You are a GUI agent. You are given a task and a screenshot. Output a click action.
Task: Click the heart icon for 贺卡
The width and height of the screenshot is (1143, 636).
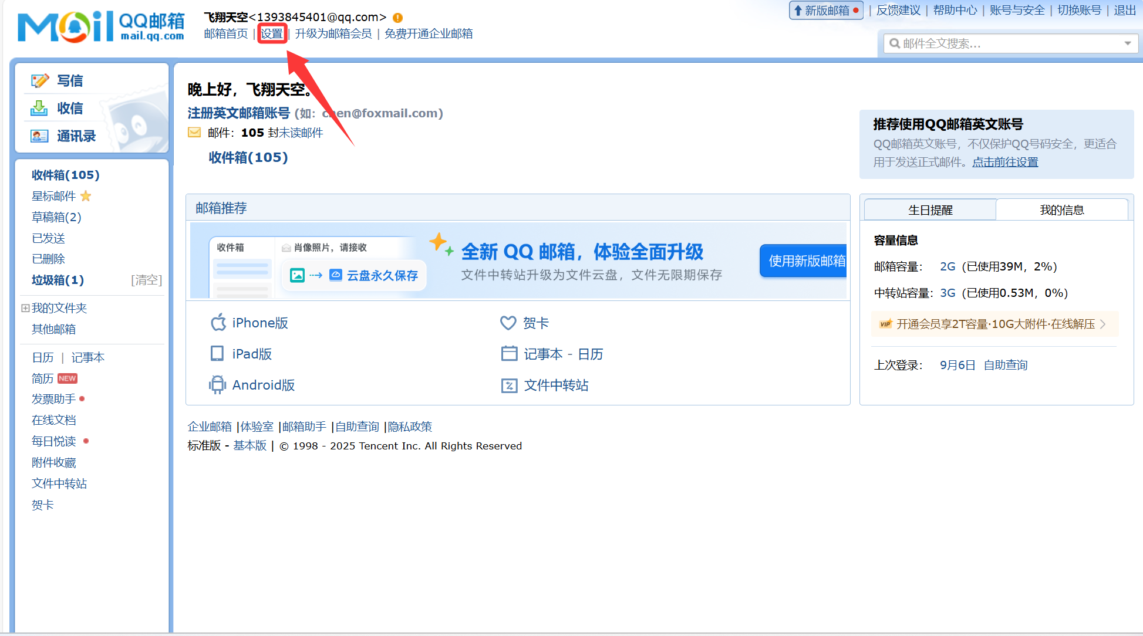(508, 323)
